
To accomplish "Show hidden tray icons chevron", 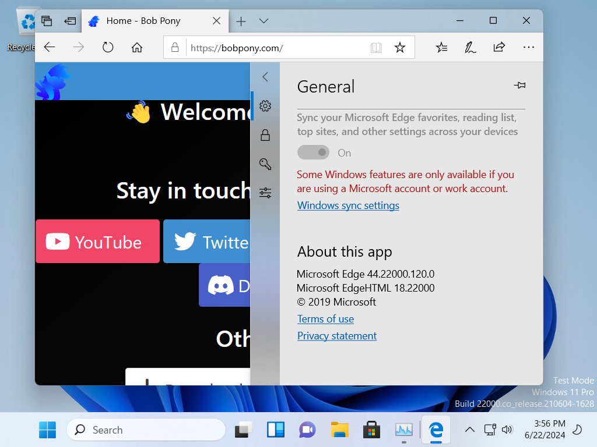I will pyautogui.click(x=470, y=430).
